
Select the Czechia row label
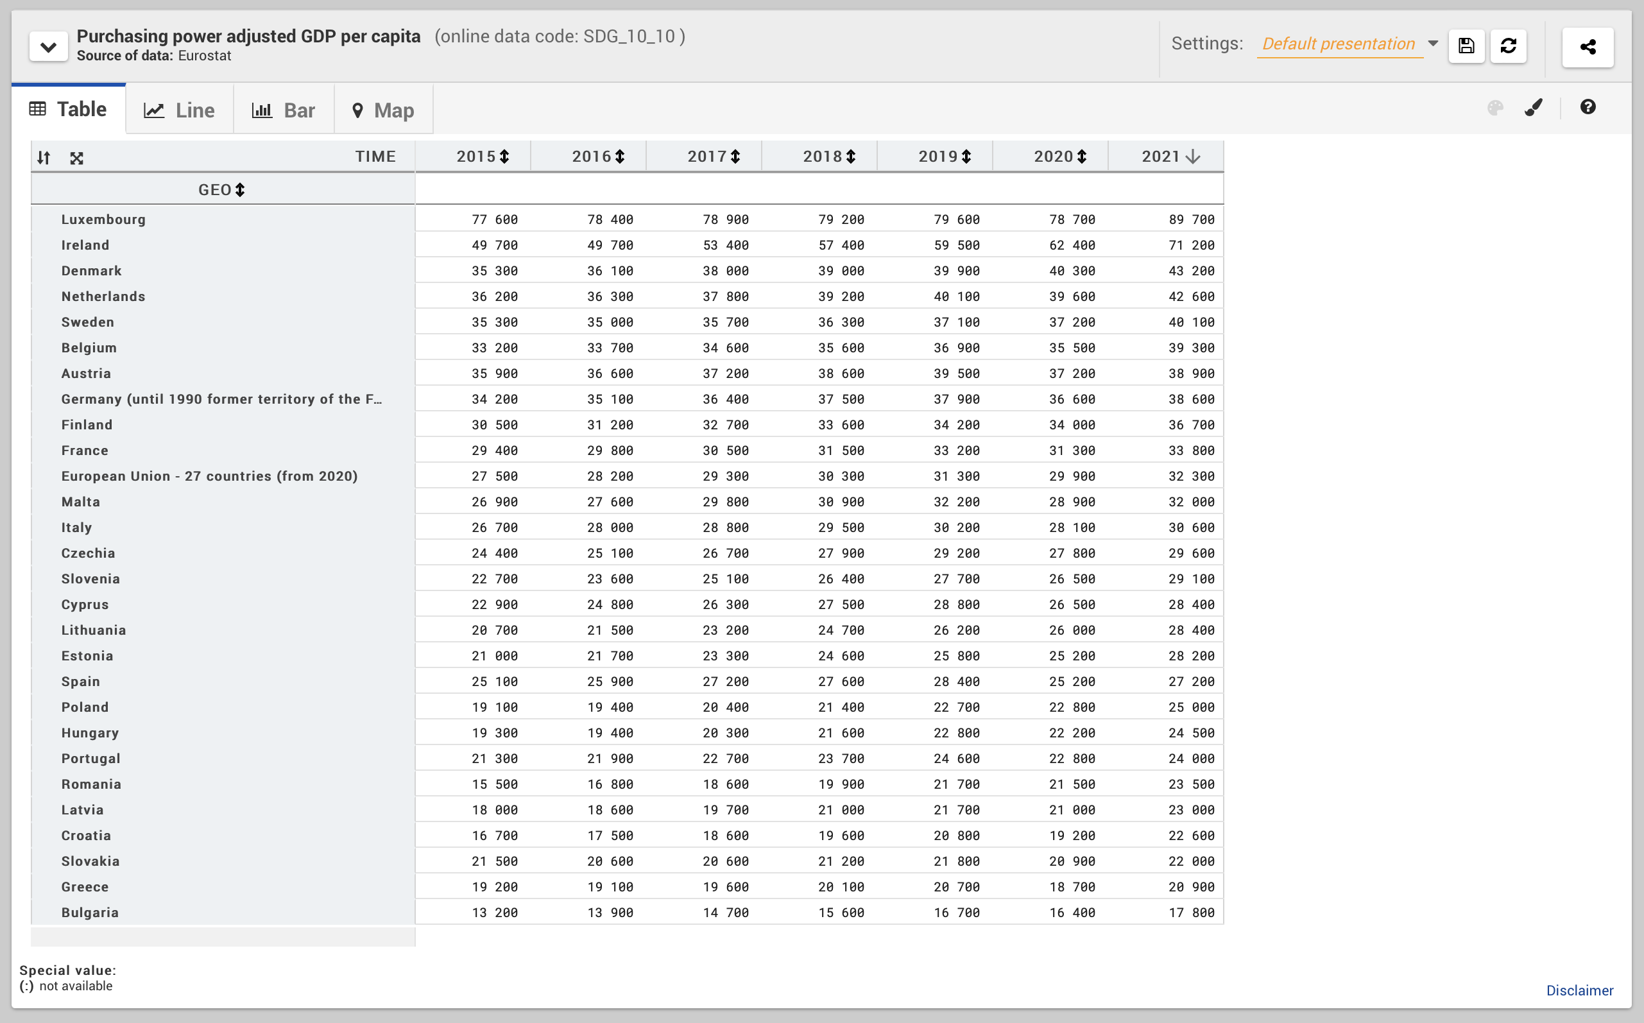(x=89, y=553)
